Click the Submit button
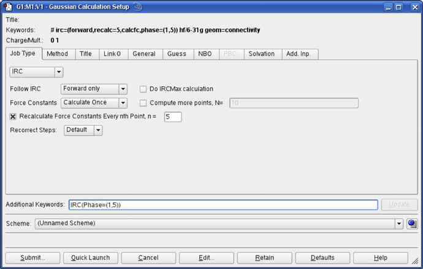The height and width of the screenshot is (269, 423). [x=32, y=258]
